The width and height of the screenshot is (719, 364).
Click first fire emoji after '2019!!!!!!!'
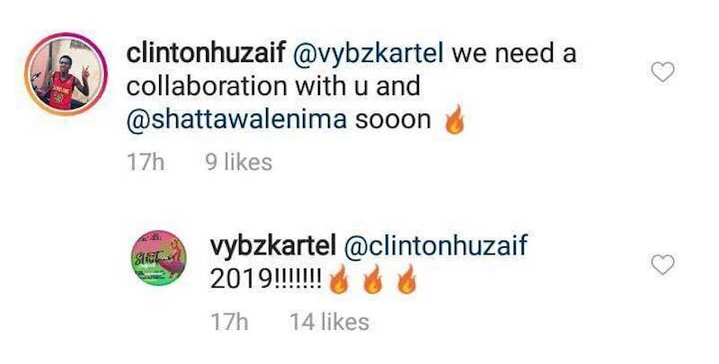click(339, 280)
